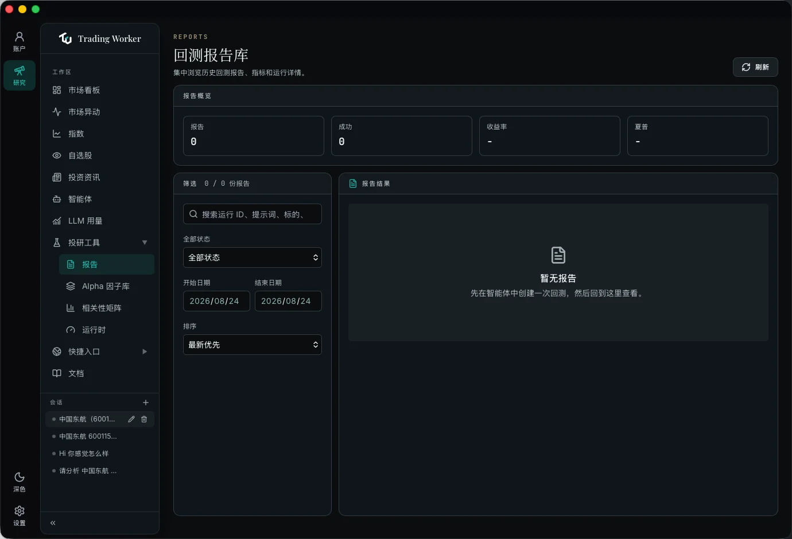This screenshot has height=539, width=792.
Task: Set the 结束日期 end date field
Action: [288, 301]
